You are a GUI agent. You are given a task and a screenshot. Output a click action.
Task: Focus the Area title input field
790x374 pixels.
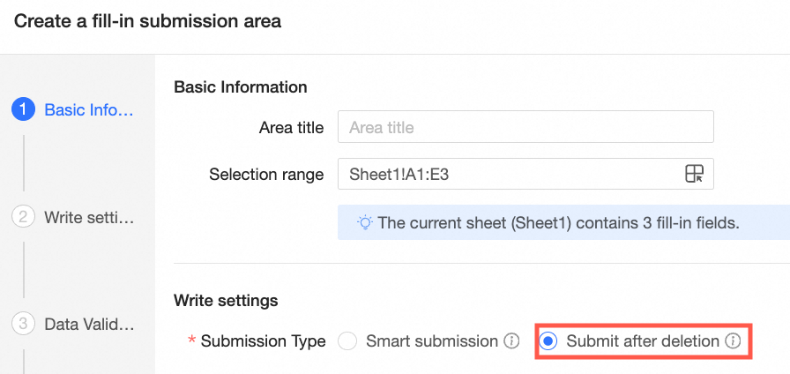pyautogui.click(x=525, y=127)
